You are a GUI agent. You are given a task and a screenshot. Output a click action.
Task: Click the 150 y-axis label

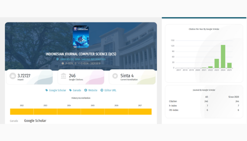pyautogui.click(x=173, y=40)
